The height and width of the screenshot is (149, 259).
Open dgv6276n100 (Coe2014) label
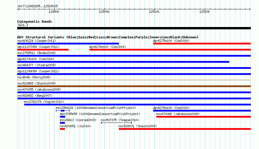(171, 108)
